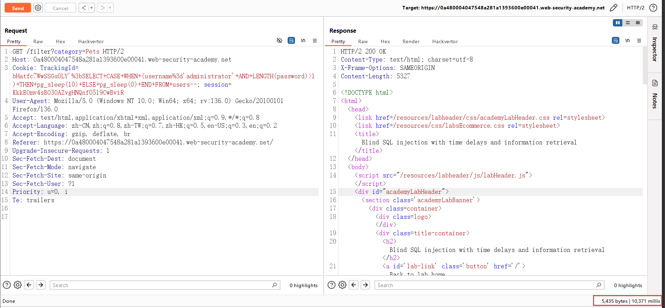This screenshot has height=308, width=665.
Task: Open Request Hackvertor tab
Action: point(91,41)
